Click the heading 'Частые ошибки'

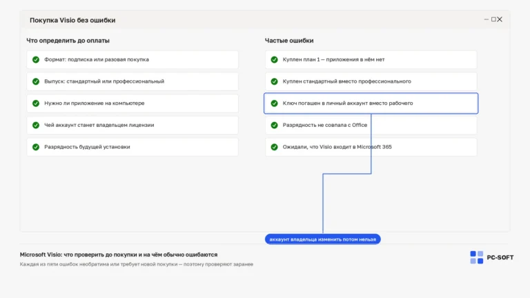(x=289, y=41)
